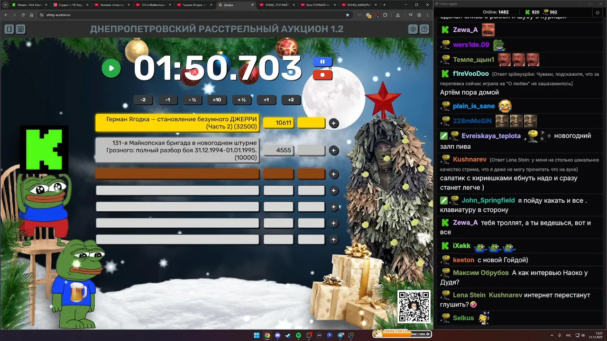Click username f1reVooDoo in chat
Image resolution: width=607 pixels, height=341 pixels.
[471, 73]
